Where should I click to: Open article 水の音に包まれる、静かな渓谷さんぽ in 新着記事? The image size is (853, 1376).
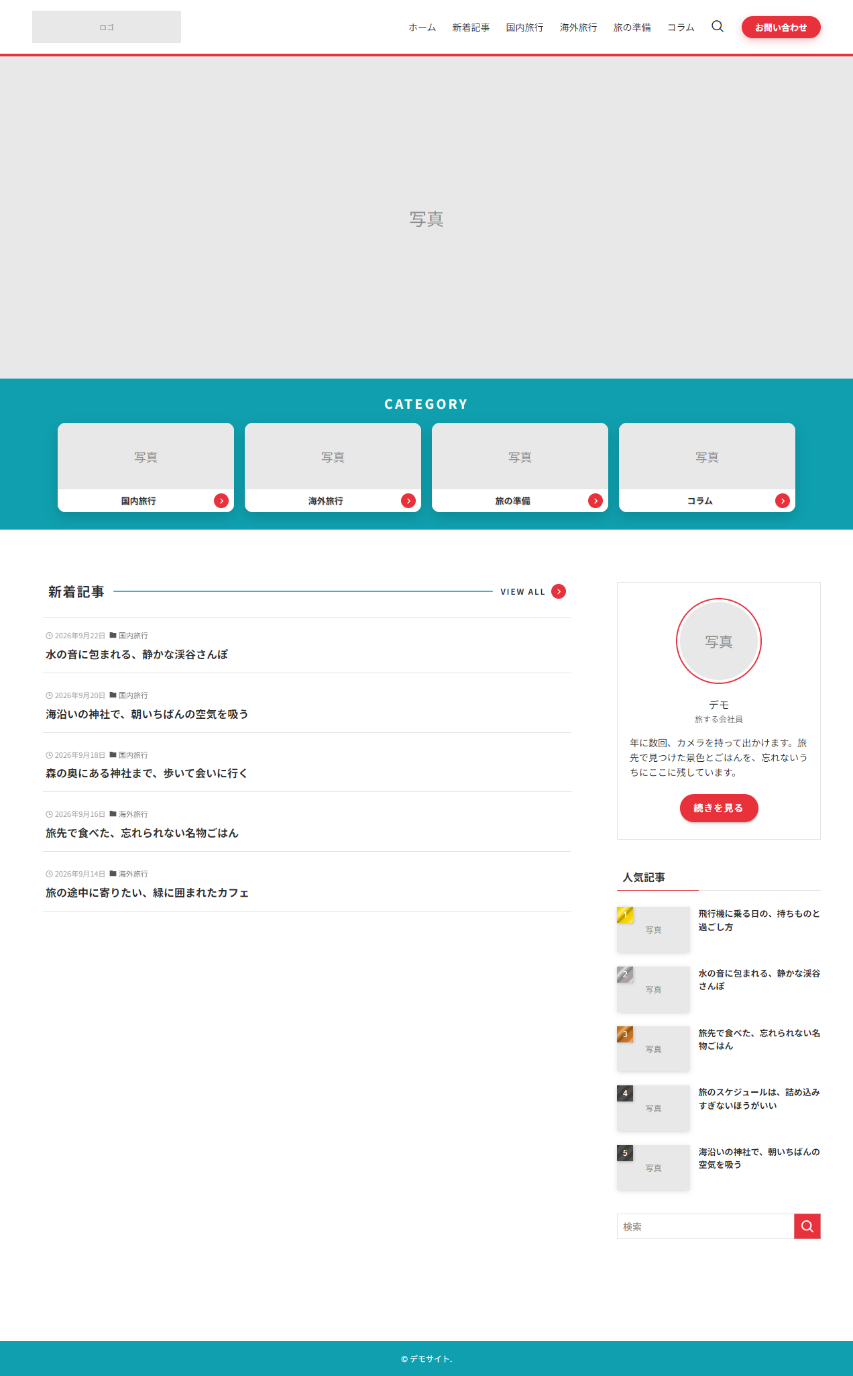(137, 654)
